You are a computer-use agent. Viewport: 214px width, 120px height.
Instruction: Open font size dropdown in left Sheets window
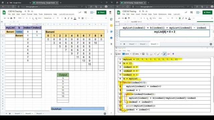coord(60,18)
